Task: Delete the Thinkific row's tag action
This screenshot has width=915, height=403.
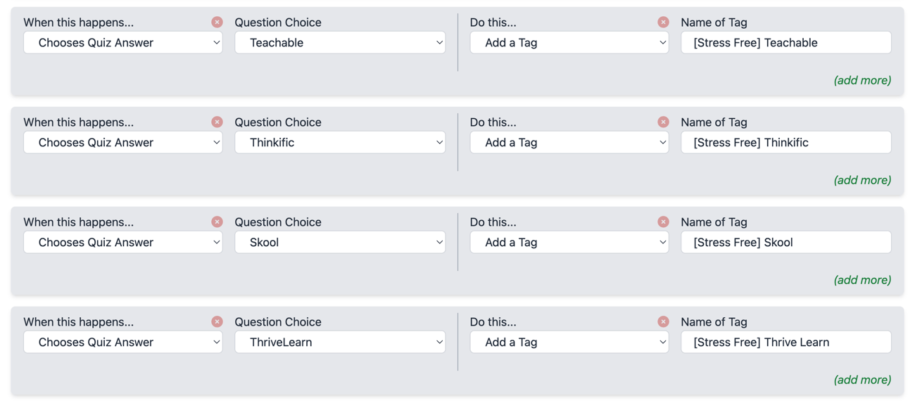Action: [663, 122]
